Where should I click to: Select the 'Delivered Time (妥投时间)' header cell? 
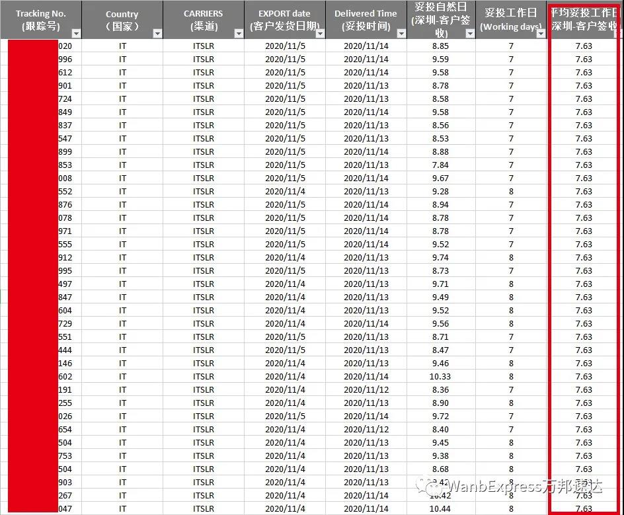pos(366,19)
